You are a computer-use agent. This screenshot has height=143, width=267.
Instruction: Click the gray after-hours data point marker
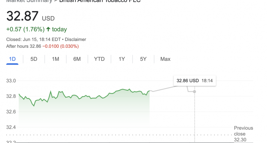pyautogui.click(x=194, y=92)
